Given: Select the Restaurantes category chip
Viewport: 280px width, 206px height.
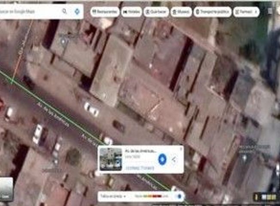Looking at the screenshot, I should click(x=105, y=12).
